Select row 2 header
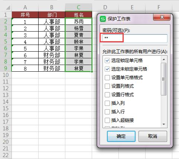This screenshot has height=159, width=179. (6, 22)
